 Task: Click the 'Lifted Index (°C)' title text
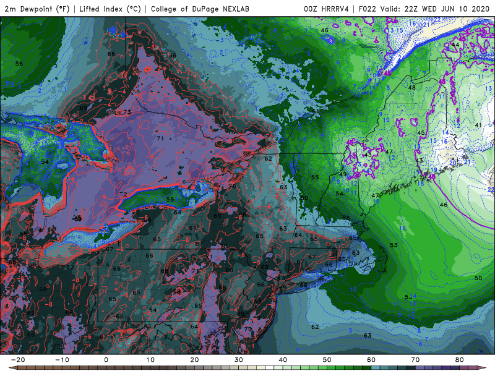[x=110, y=9]
